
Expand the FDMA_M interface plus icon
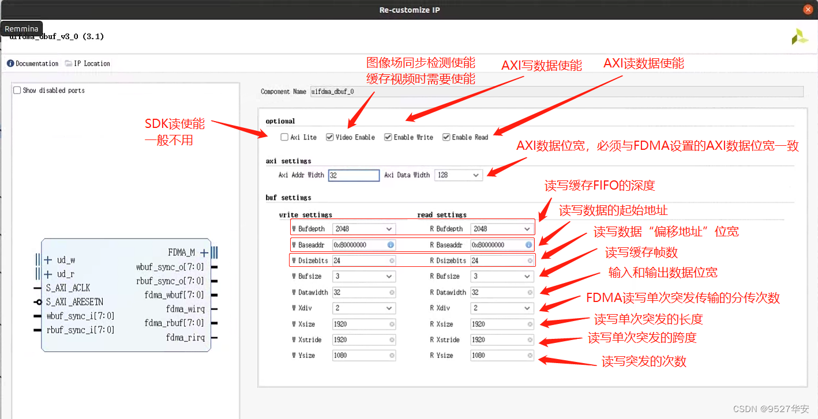pos(204,252)
